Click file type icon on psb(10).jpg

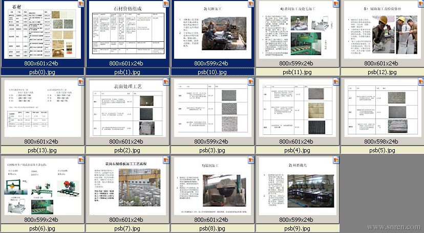(251, 4)
